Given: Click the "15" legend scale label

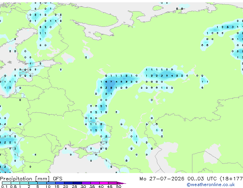Looking at the screenshot, I should pyautogui.click(x=57, y=186).
